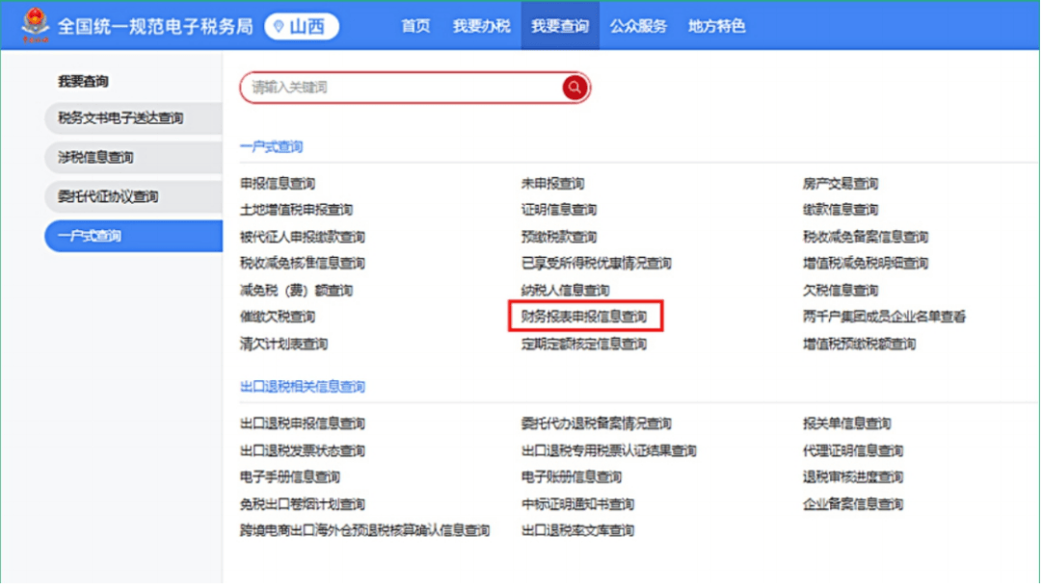Open 涉税信息查询 in the sidebar

tap(133, 158)
